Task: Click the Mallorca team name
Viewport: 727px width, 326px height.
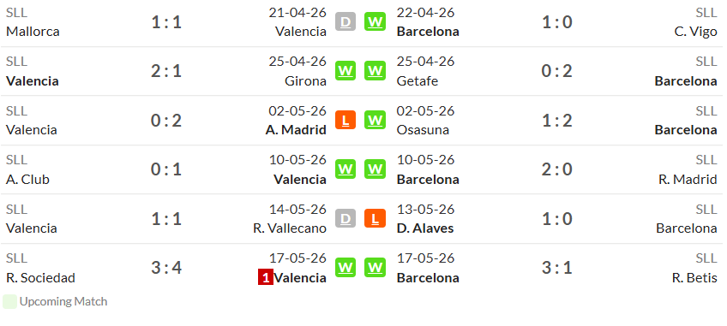Action: coord(33,32)
